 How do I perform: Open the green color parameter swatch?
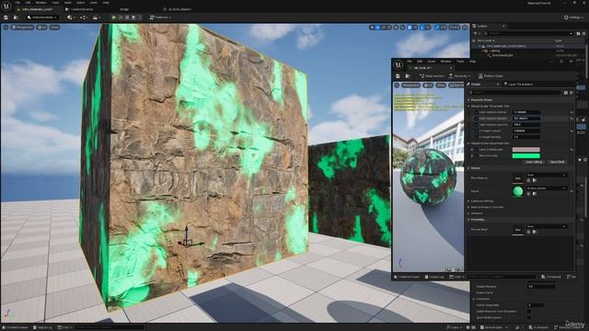pos(525,155)
